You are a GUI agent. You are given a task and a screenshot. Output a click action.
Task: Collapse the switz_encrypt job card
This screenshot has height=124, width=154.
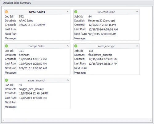coord(137,46)
